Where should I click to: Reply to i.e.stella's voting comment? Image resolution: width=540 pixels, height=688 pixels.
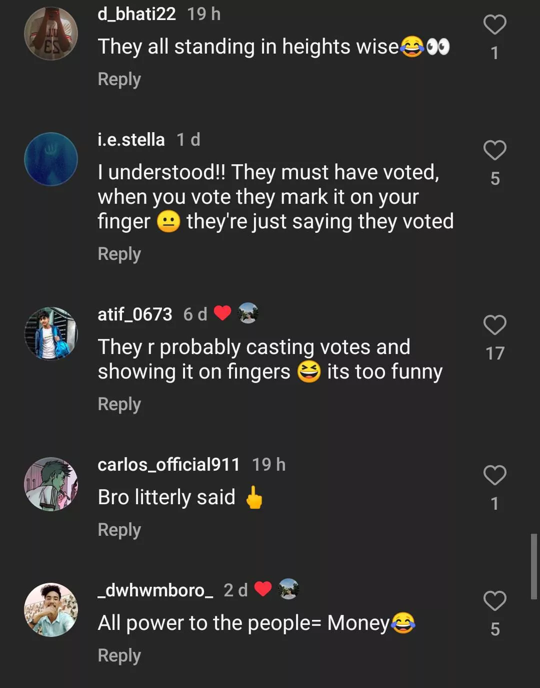[119, 254]
